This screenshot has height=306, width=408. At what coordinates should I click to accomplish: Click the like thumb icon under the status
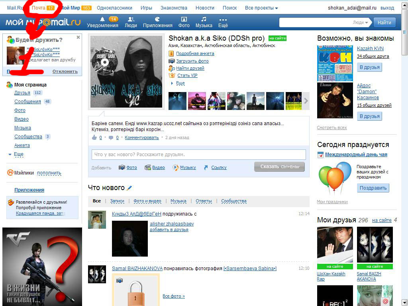click(94, 137)
